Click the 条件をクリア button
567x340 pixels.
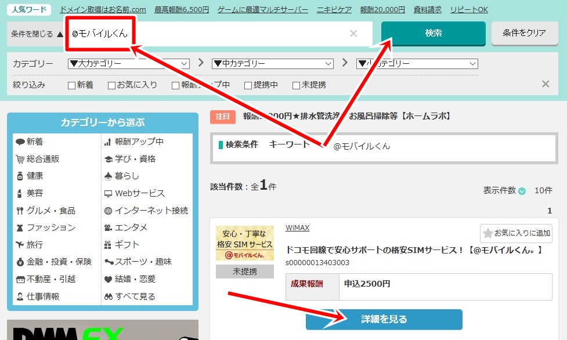point(524,33)
